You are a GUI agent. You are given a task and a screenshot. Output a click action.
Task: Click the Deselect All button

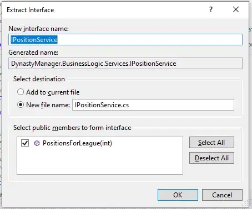[211, 158]
